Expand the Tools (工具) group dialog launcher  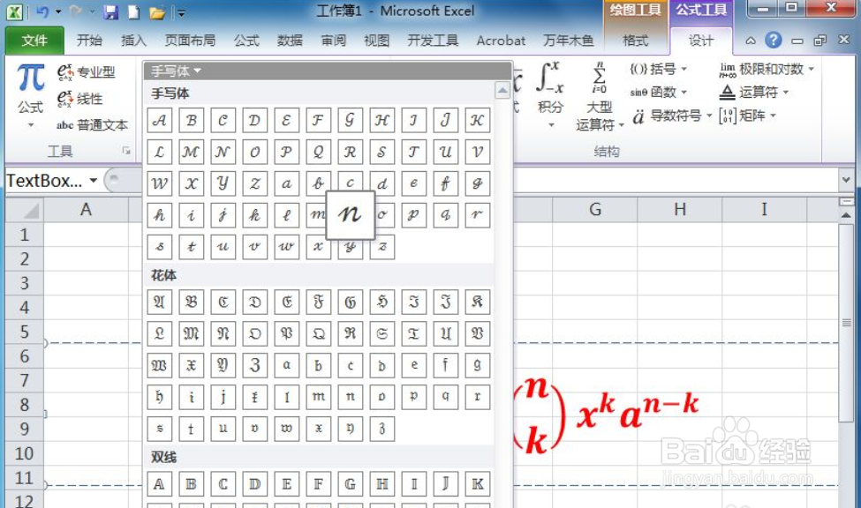(126, 151)
